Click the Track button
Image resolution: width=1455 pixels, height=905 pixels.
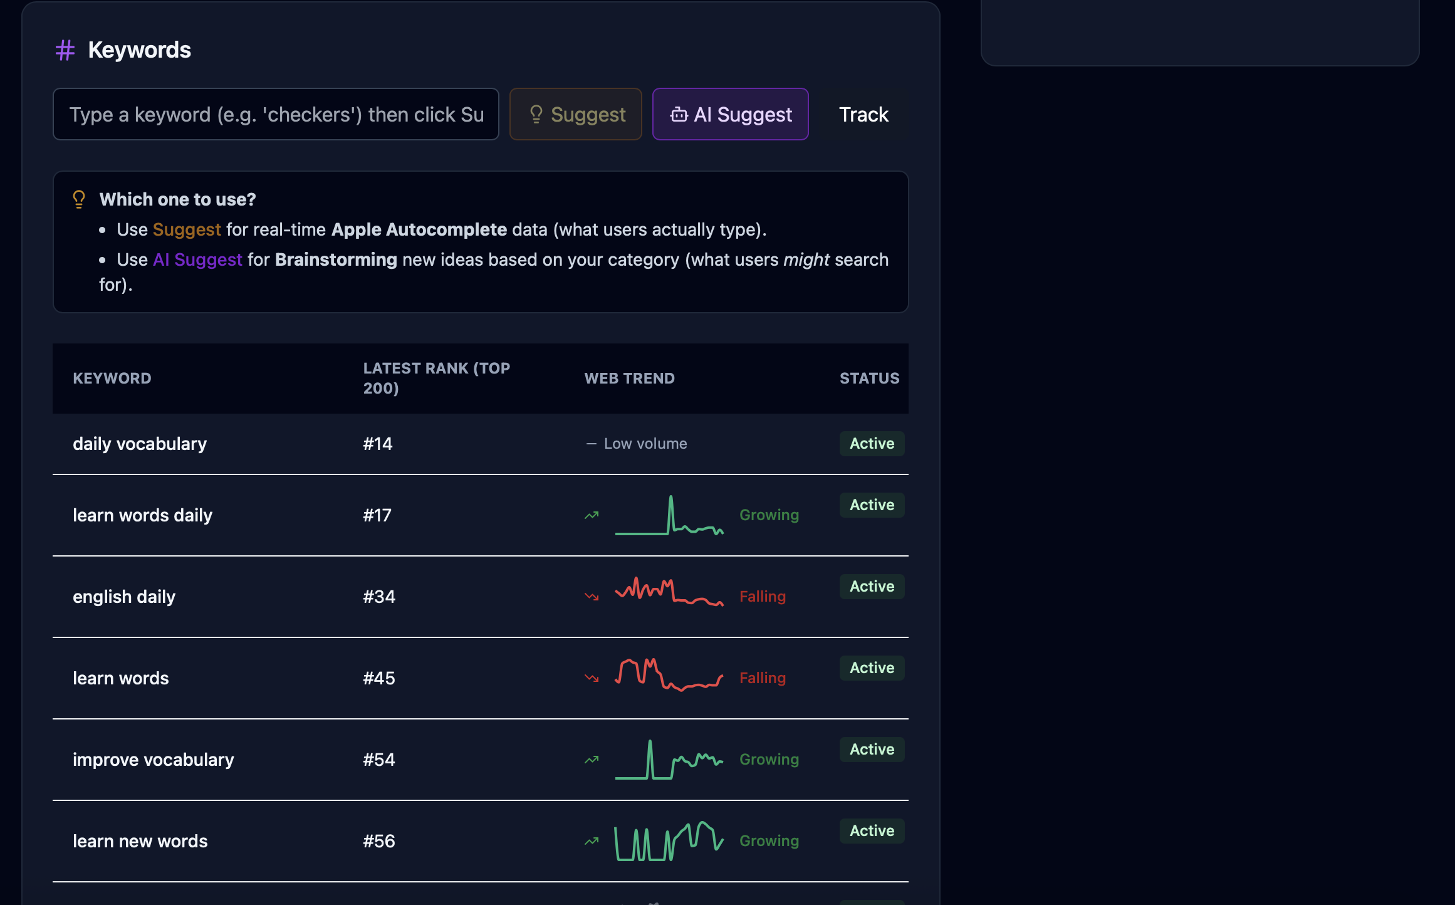tap(863, 114)
